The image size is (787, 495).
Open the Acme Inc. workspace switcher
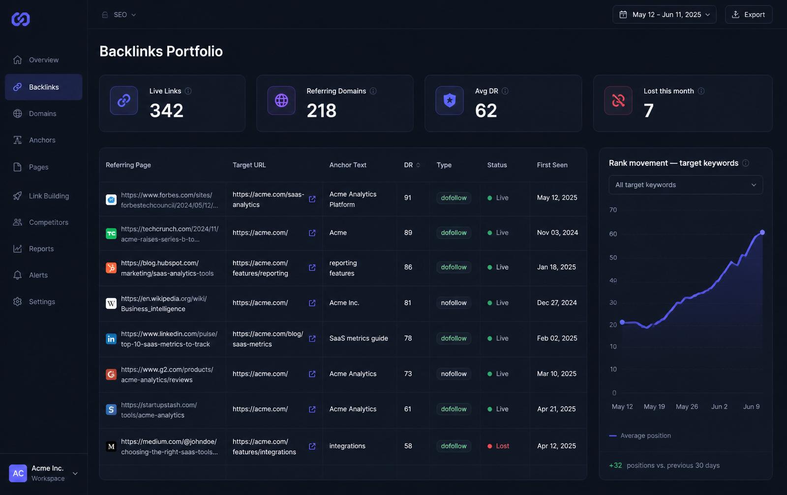pyautogui.click(x=44, y=473)
